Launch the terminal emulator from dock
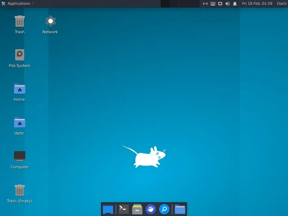The height and width of the screenshot is (216, 288). point(123,209)
